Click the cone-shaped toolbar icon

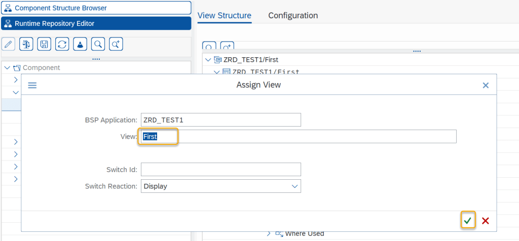80,44
